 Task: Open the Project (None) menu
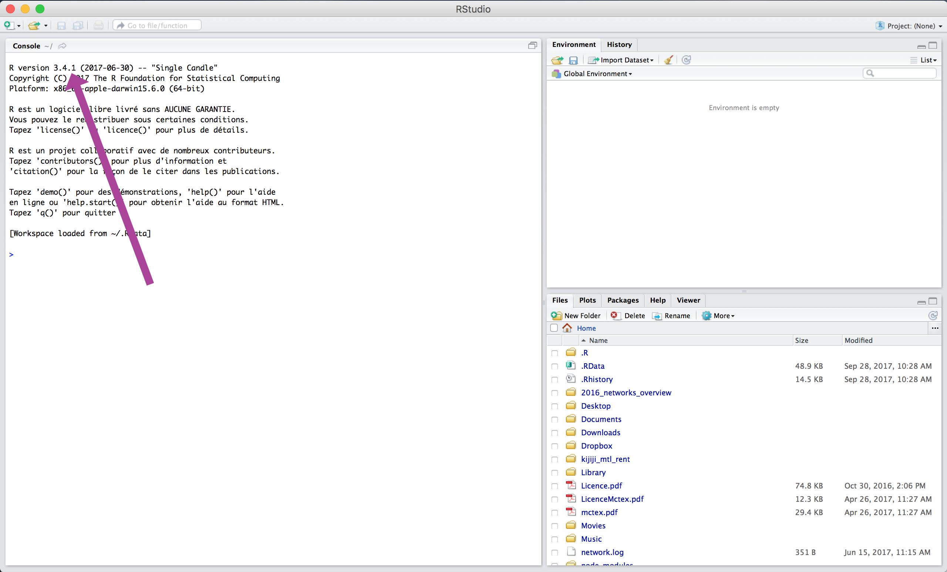coord(909,26)
